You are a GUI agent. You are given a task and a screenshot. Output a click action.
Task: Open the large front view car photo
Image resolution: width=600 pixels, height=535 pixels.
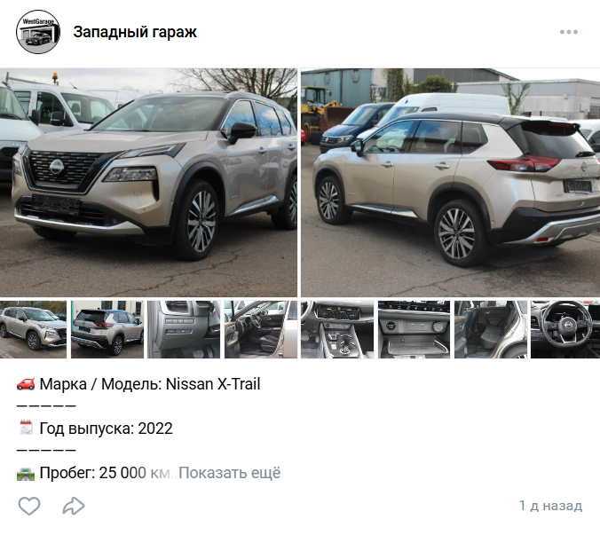pos(148,183)
